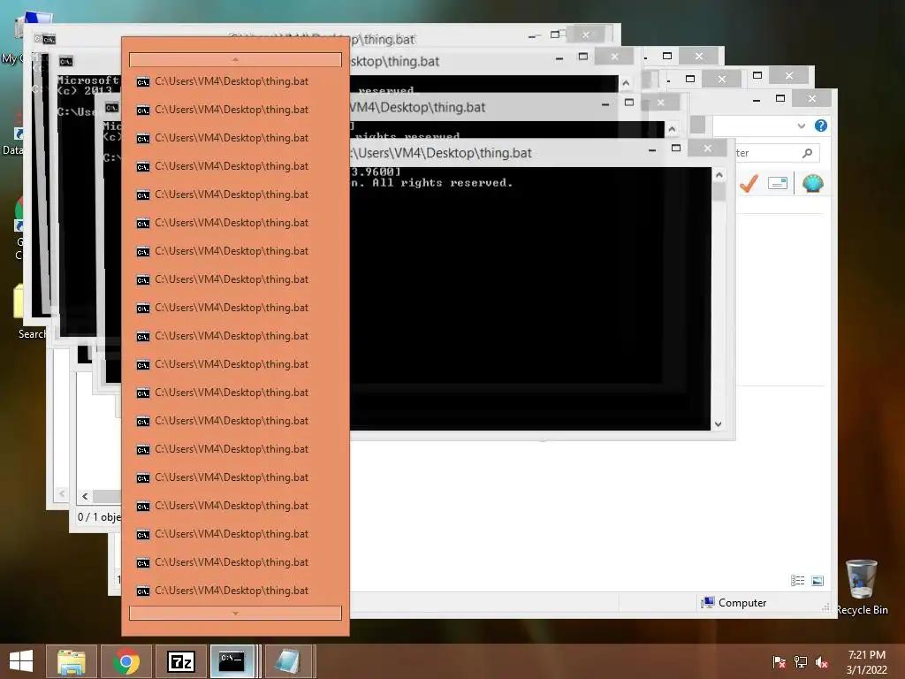This screenshot has height=679, width=905.
Task: Click scroll-up arrow of cmd window titled 'VM4\Desktop\thing.bat'
Action: click(672, 129)
